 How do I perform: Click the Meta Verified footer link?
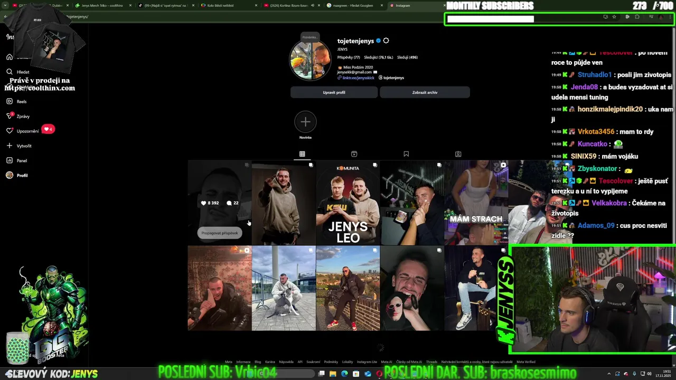pos(526,362)
